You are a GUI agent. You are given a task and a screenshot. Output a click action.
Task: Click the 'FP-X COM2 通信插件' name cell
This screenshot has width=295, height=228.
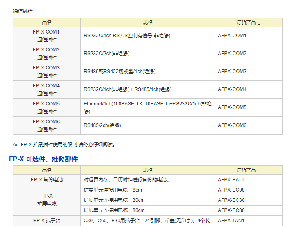(x=47, y=54)
